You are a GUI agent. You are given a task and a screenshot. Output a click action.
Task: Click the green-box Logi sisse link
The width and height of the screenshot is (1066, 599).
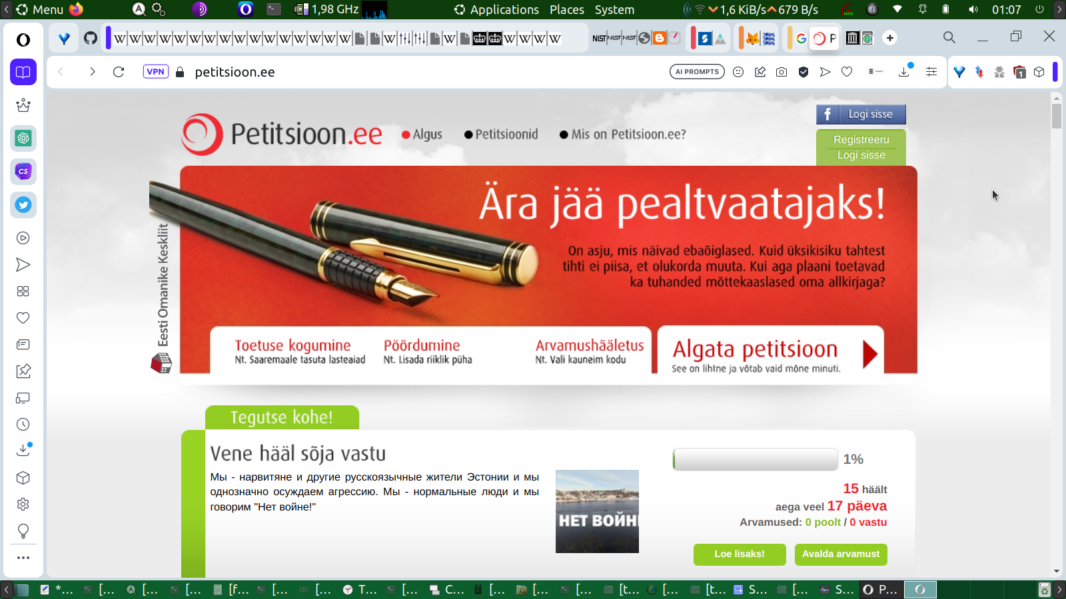(x=861, y=155)
